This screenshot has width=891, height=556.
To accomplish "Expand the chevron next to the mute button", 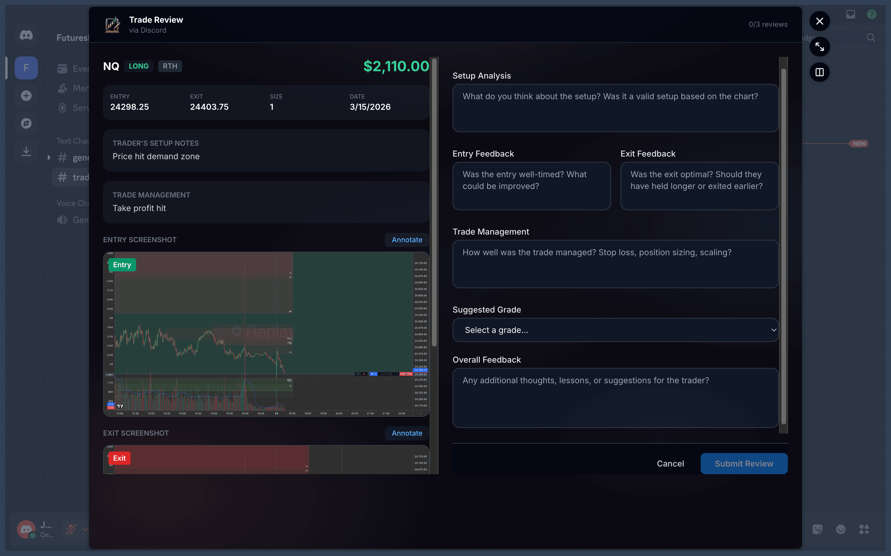I will point(85,529).
